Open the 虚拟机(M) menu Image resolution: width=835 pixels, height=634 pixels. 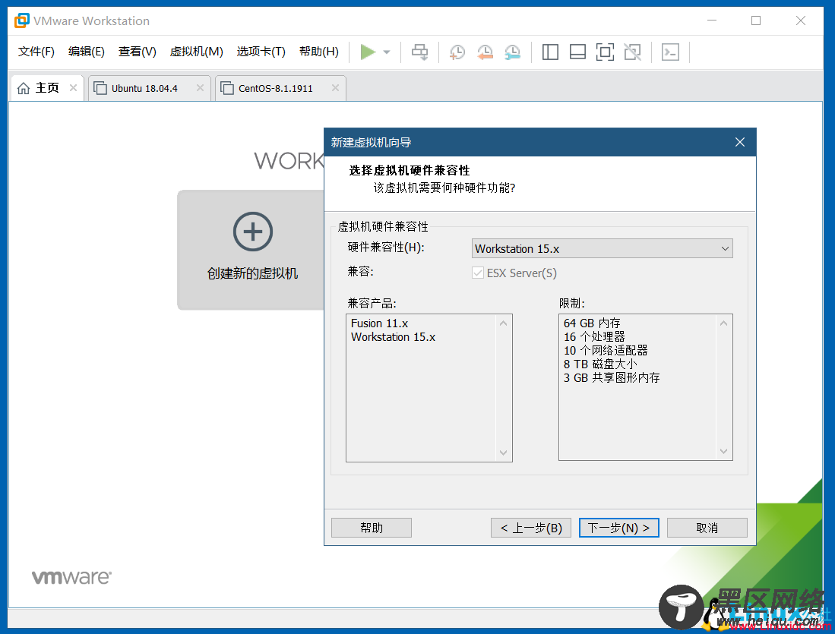pos(197,52)
